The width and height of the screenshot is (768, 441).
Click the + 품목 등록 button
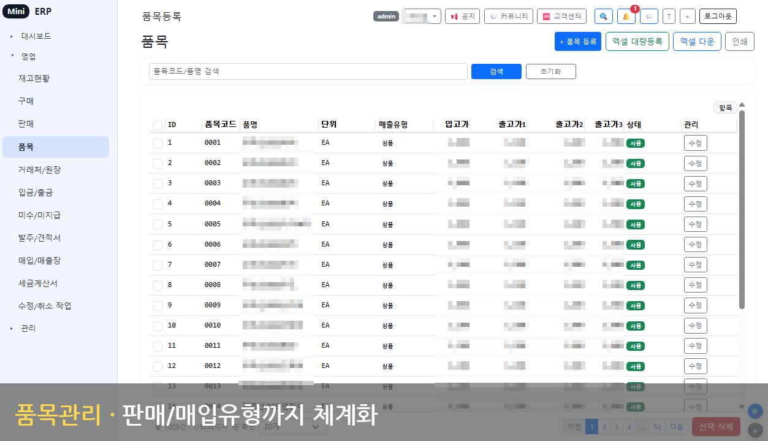pos(577,42)
